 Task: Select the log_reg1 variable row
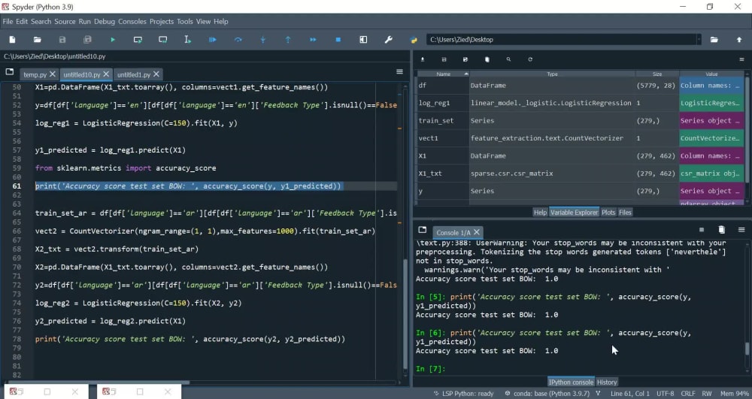tap(581, 103)
